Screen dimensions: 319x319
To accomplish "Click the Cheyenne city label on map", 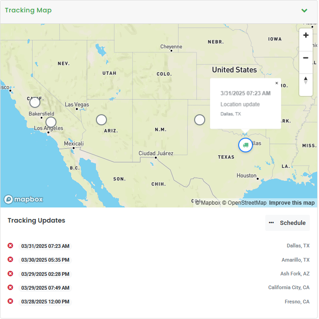I will [171, 47].
